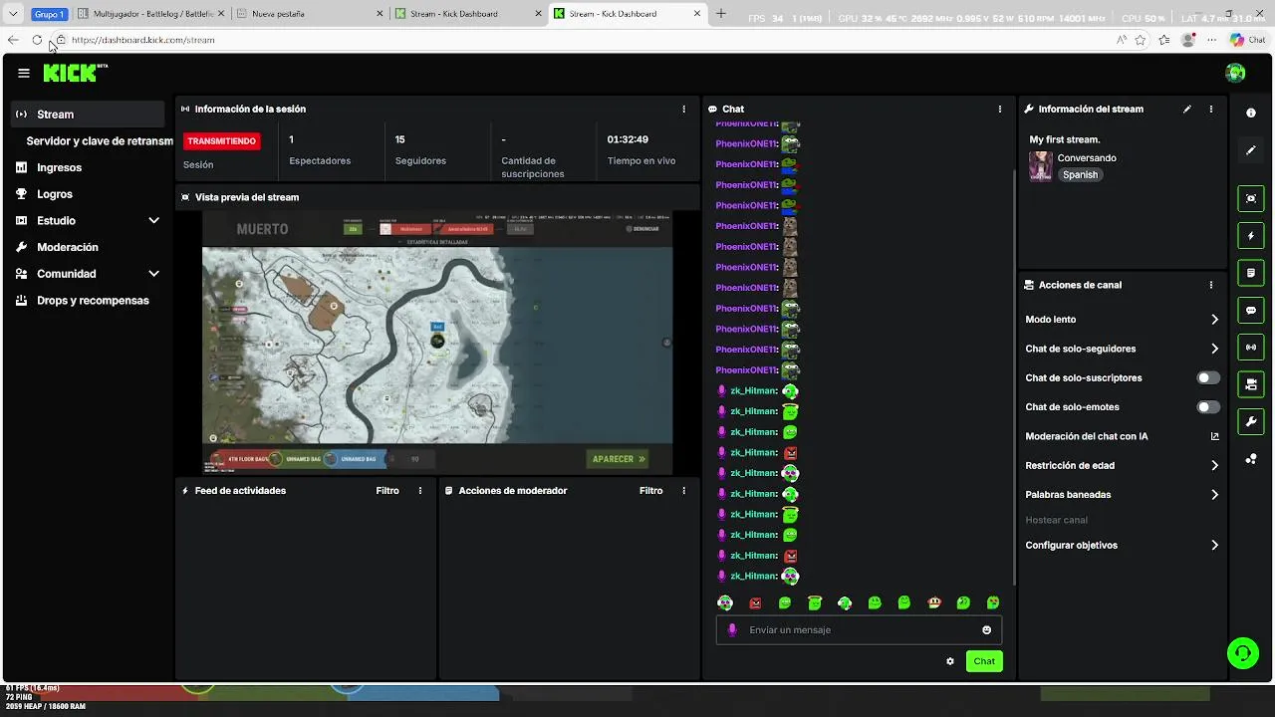
Task: Open Chat de solo-seguidores options chevron
Action: tap(1214, 349)
